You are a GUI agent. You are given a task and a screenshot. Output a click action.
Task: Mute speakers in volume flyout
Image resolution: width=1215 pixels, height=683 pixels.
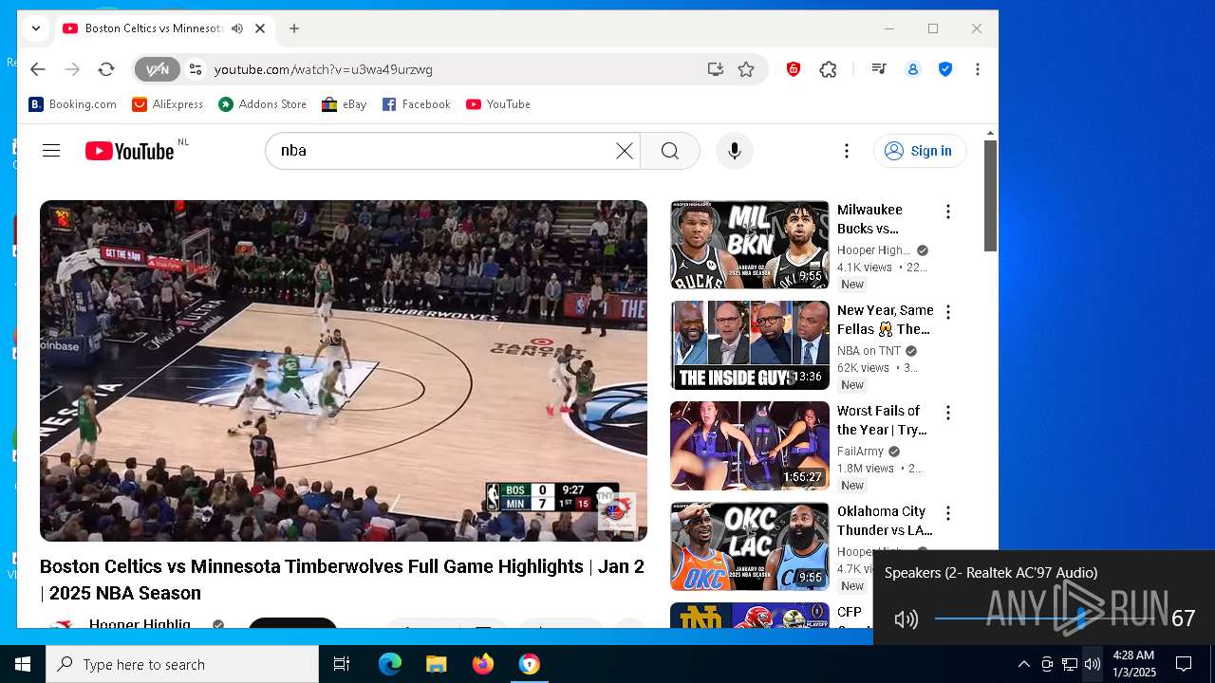pos(907,619)
